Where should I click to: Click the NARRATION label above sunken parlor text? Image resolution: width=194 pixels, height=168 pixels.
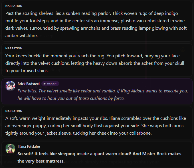[14, 6]
